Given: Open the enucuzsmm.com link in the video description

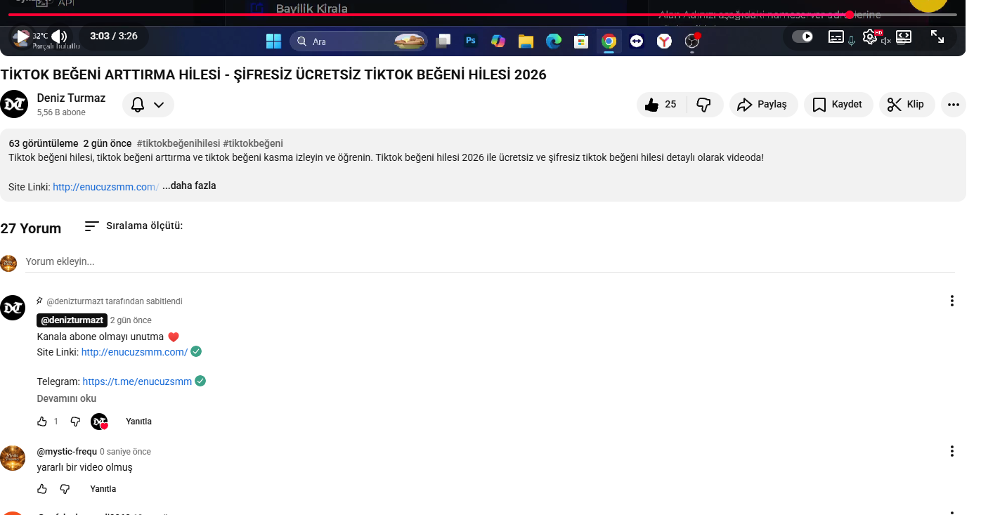Looking at the screenshot, I should [x=105, y=187].
